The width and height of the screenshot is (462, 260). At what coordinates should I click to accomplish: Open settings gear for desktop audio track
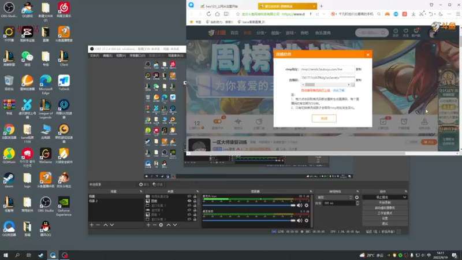pos(307,221)
